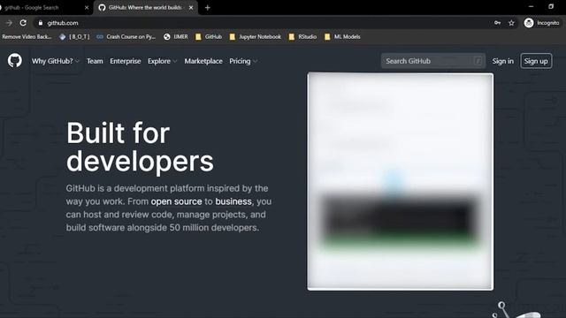The image size is (566, 318).
Task: Select the GitHub: Where the world builds tab
Action: point(146,8)
